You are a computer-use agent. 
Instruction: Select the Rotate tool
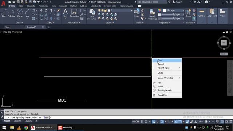46,11
